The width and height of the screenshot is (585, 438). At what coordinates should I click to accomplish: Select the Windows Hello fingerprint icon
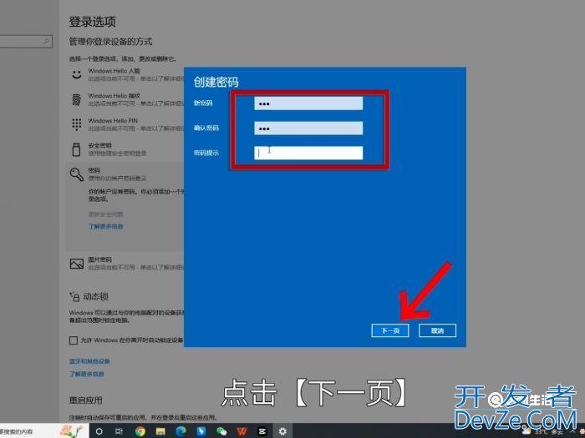[77, 99]
